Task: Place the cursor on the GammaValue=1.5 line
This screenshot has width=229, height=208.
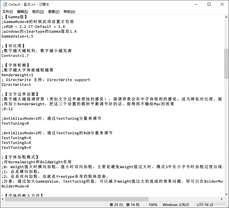Action: pyautogui.click(x=17, y=36)
